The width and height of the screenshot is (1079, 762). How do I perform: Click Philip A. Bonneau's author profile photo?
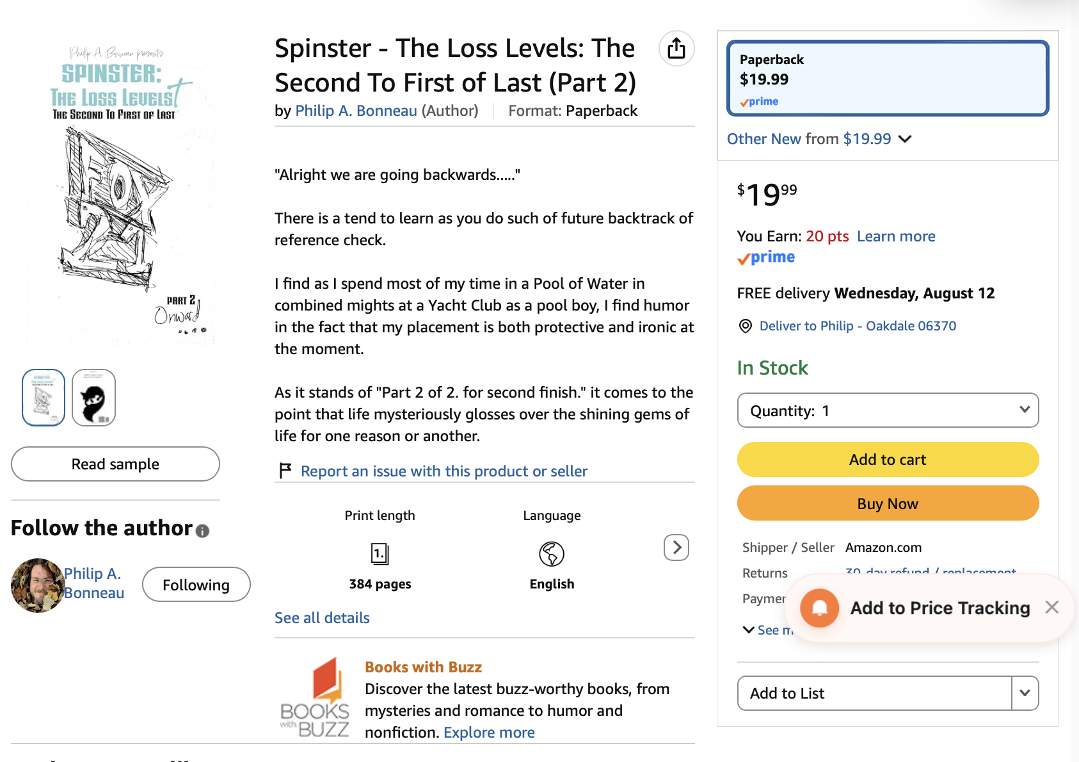click(38, 585)
